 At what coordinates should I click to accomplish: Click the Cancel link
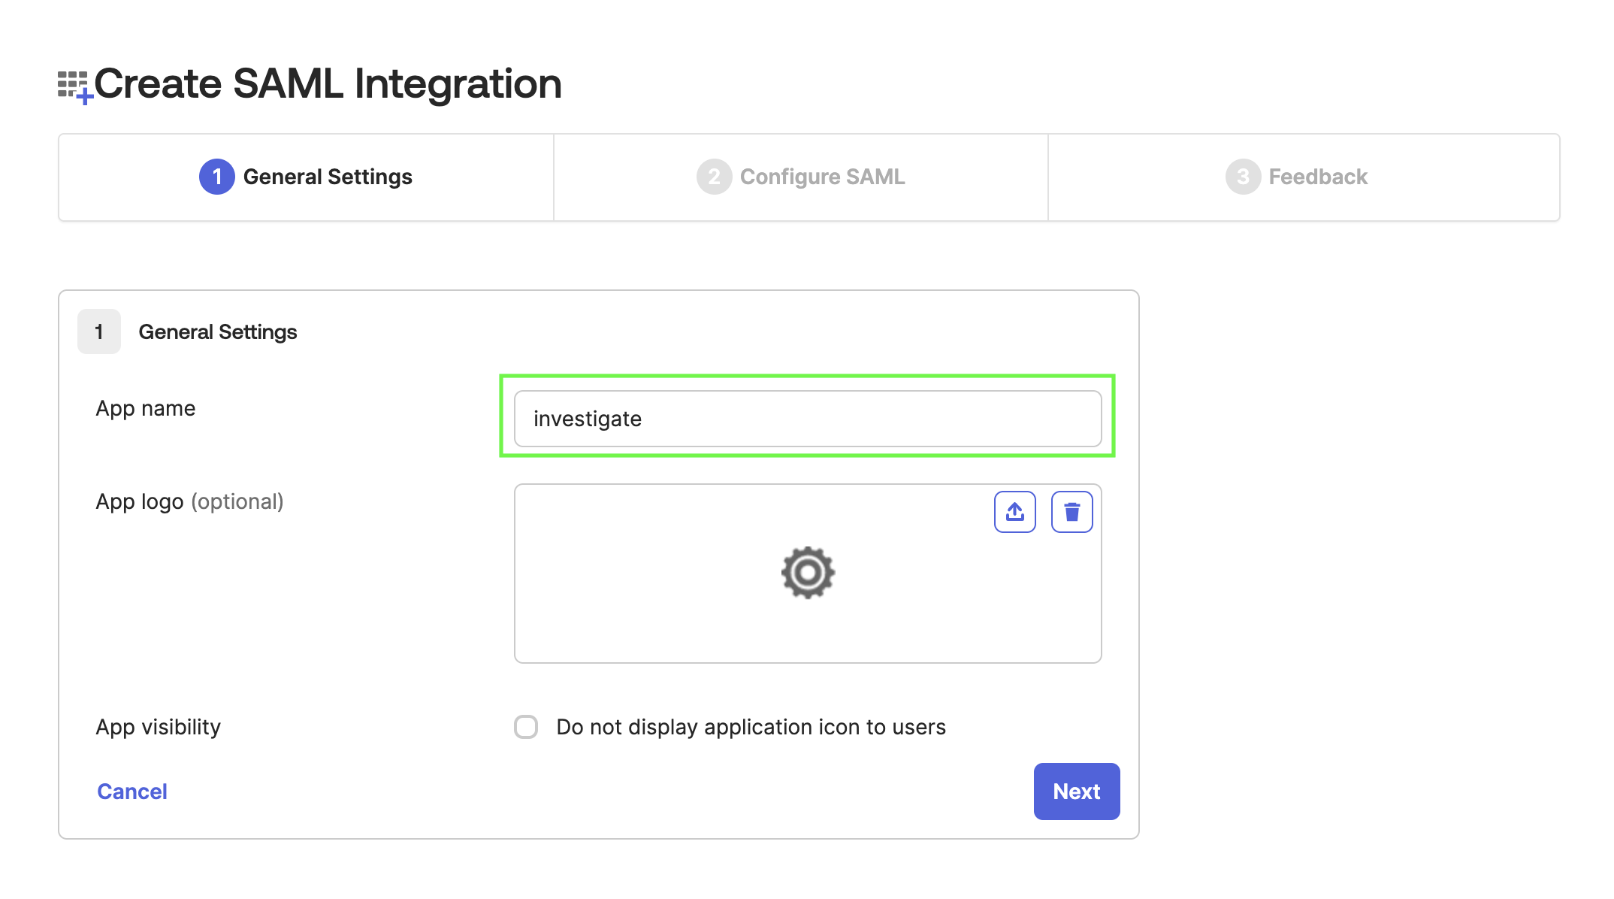131,791
